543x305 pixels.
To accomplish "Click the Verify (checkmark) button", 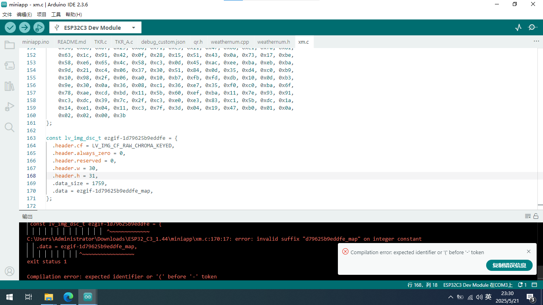I will (x=10, y=27).
